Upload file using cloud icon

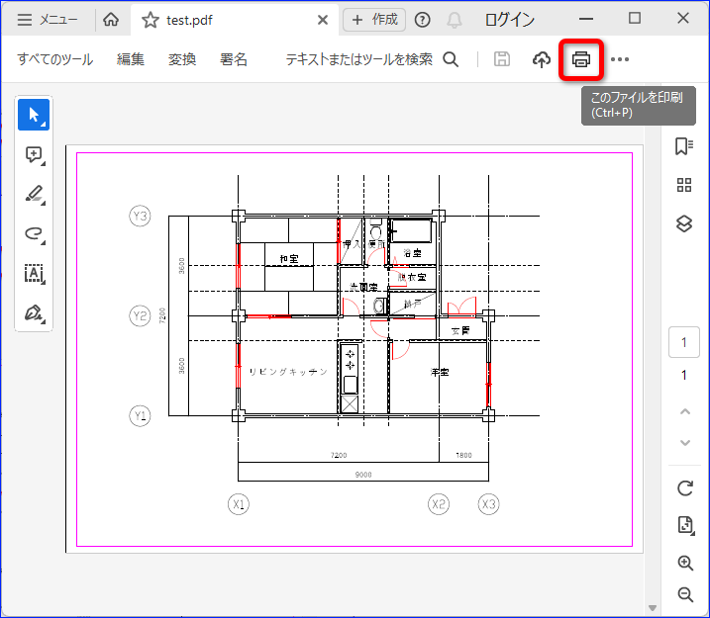pyautogui.click(x=542, y=59)
